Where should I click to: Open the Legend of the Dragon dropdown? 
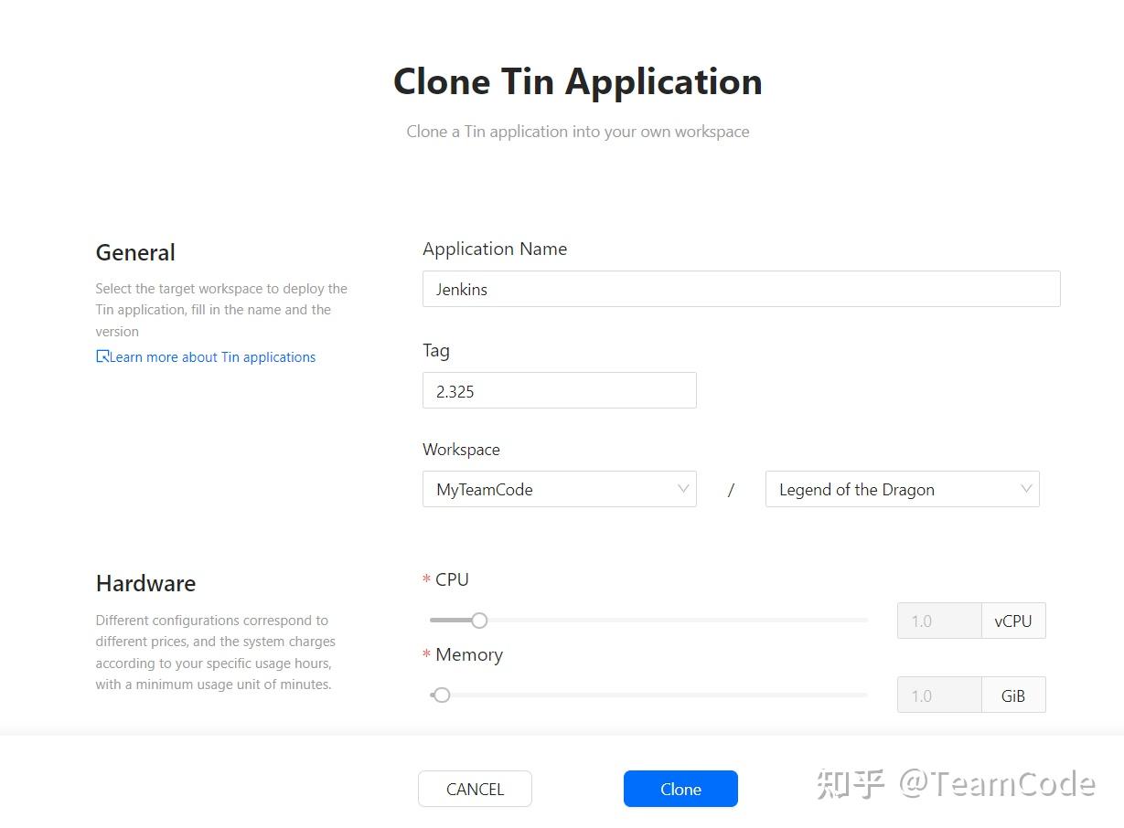(902, 489)
